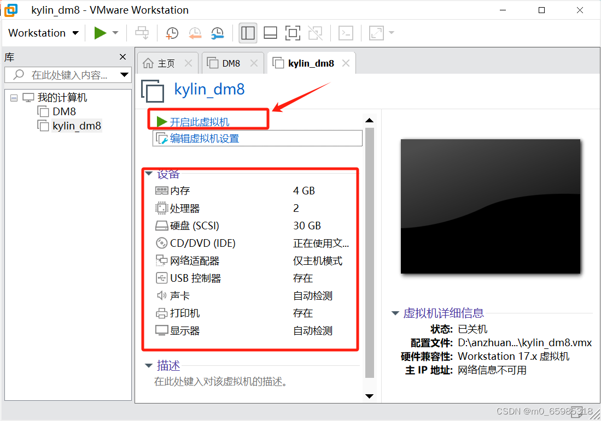This screenshot has height=421, width=601.
Task: Open the Workstation menu
Action: tap(43, 33)
